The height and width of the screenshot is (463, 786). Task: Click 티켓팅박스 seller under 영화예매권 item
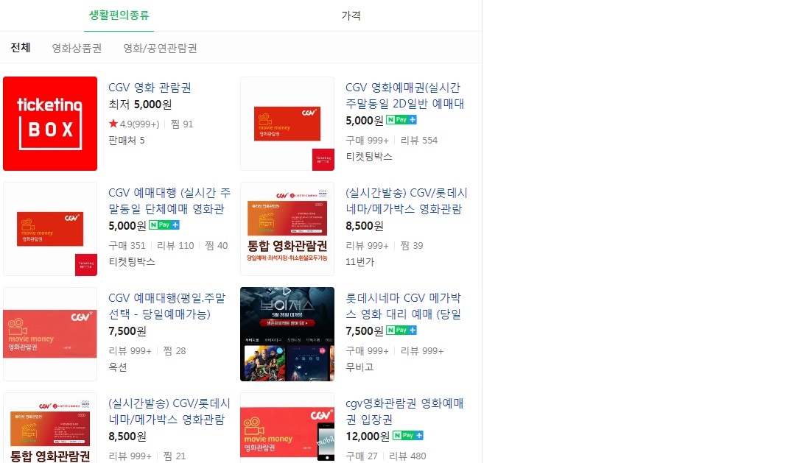tap(369, 156)
